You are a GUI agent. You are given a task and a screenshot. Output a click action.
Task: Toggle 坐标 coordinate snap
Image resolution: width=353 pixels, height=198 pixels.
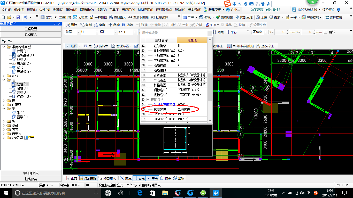pyautogui.click(x=179, y=178)
